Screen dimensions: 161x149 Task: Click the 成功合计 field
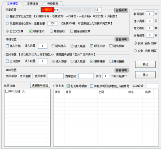pyautogui.click(x=152, y=86)
